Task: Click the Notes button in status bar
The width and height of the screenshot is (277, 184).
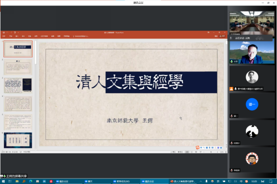Action: (x=173, y=152)
